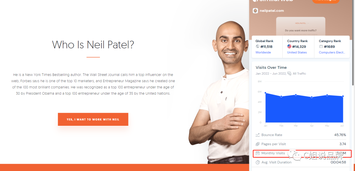Open the Computers Elect... category link

(x=332, y=52)
